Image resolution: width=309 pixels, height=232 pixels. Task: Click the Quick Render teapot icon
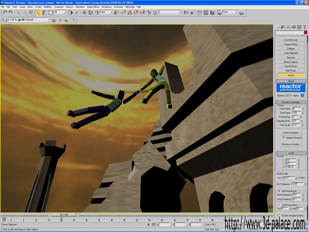241,13
